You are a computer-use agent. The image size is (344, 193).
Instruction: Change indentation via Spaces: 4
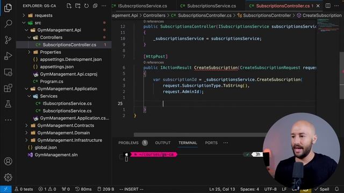click(249, 189)
